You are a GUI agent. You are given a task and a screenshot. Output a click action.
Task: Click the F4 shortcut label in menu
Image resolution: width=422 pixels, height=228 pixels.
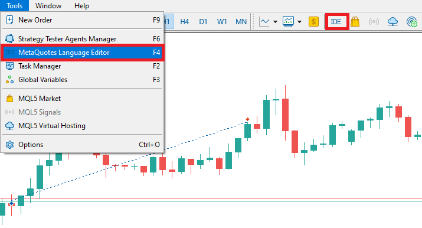coord(156,53)
